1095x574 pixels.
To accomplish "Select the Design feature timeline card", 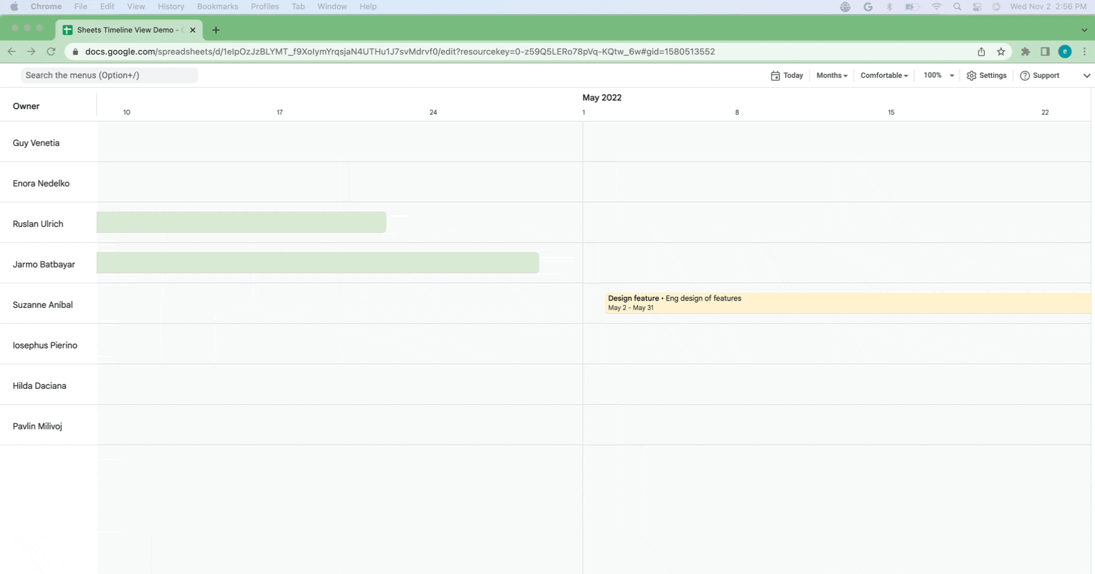I will pos(848,303).
